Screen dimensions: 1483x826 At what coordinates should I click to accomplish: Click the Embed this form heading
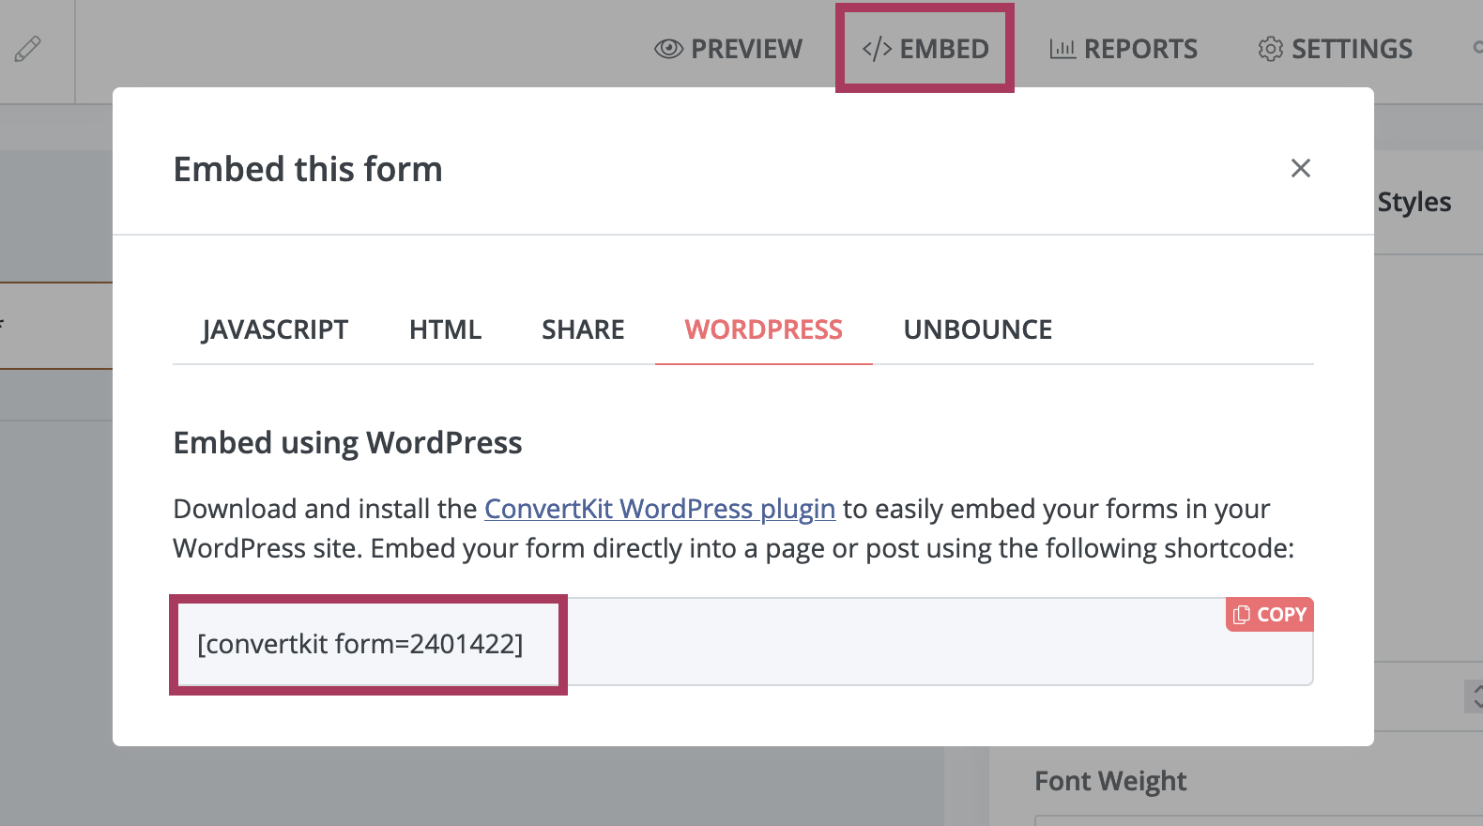(x=308, y=169)
